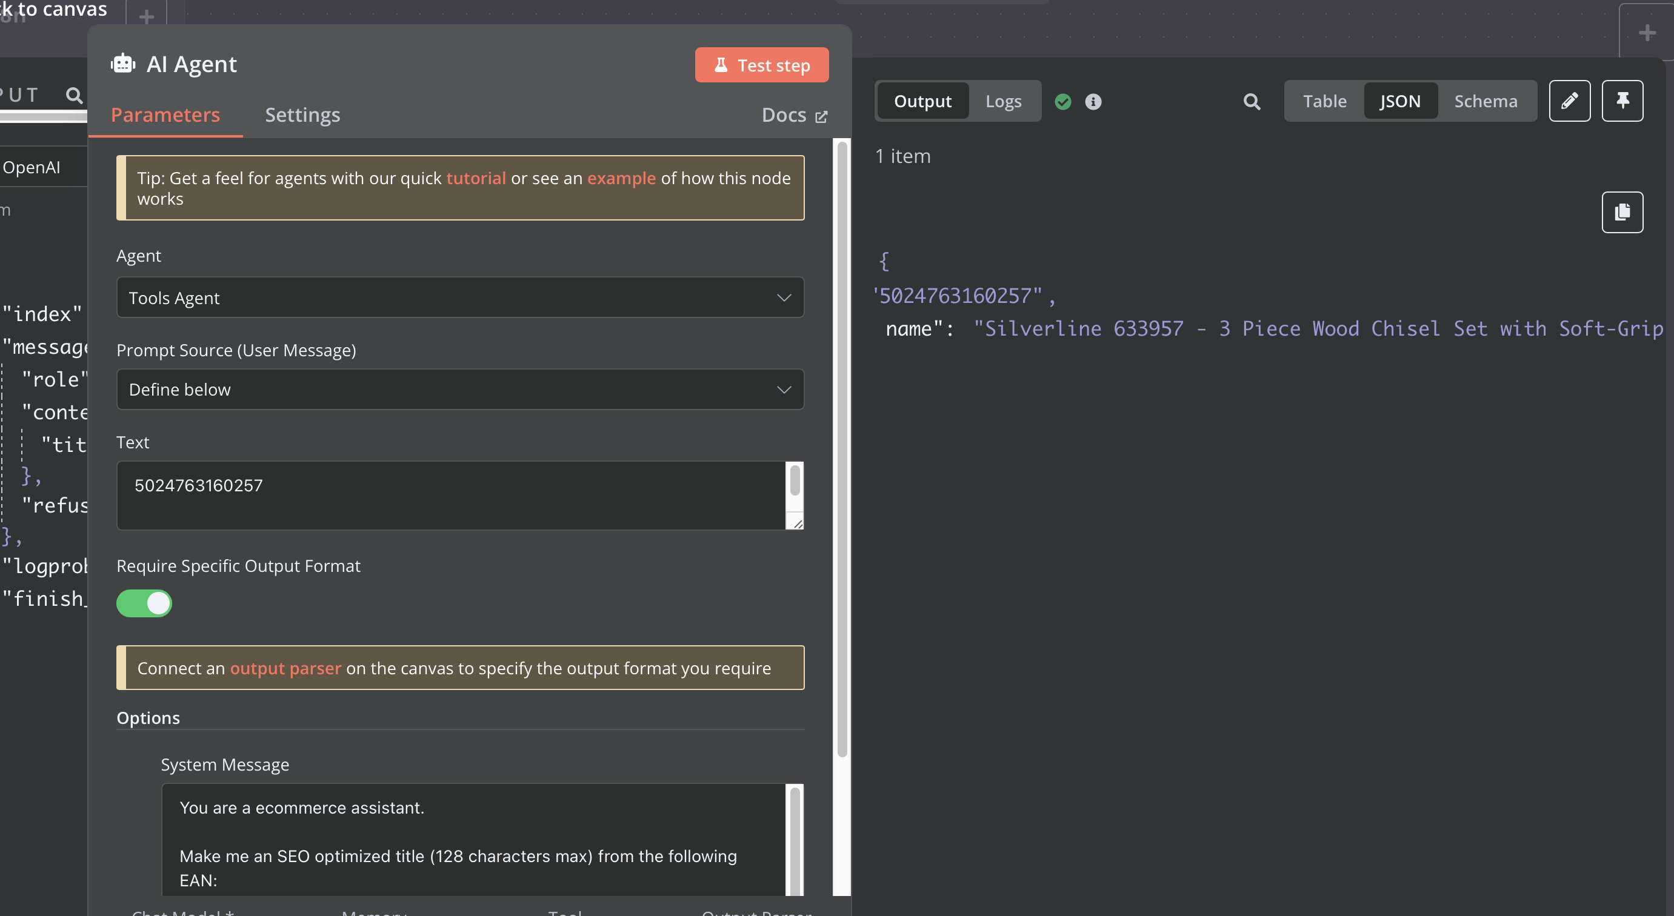The width and height of the screenshot is (1674, 916).
Task: Toggle Require Specific Output Format switch
Action: pyautogui.click(x=144, y=603)
